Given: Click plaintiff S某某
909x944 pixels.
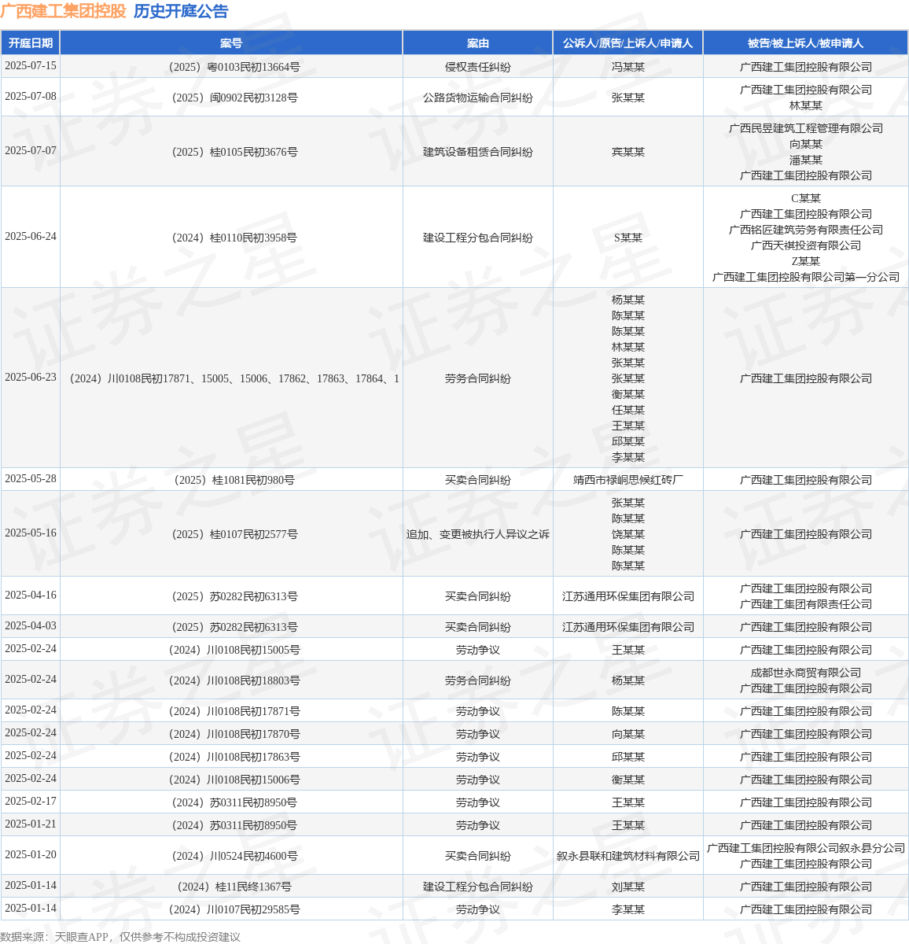Looking at the screenshot, I should (x=628, y=238).
